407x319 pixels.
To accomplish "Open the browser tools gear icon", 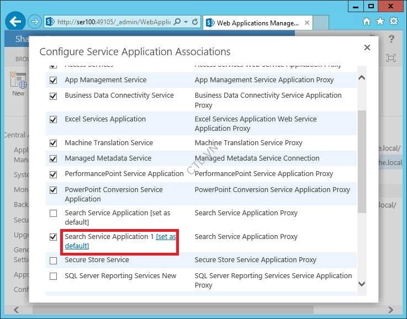I will 394,22.
